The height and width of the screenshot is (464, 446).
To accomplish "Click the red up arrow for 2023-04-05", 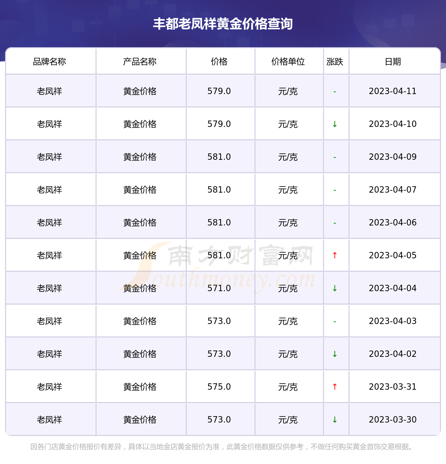I will [335, 255].
